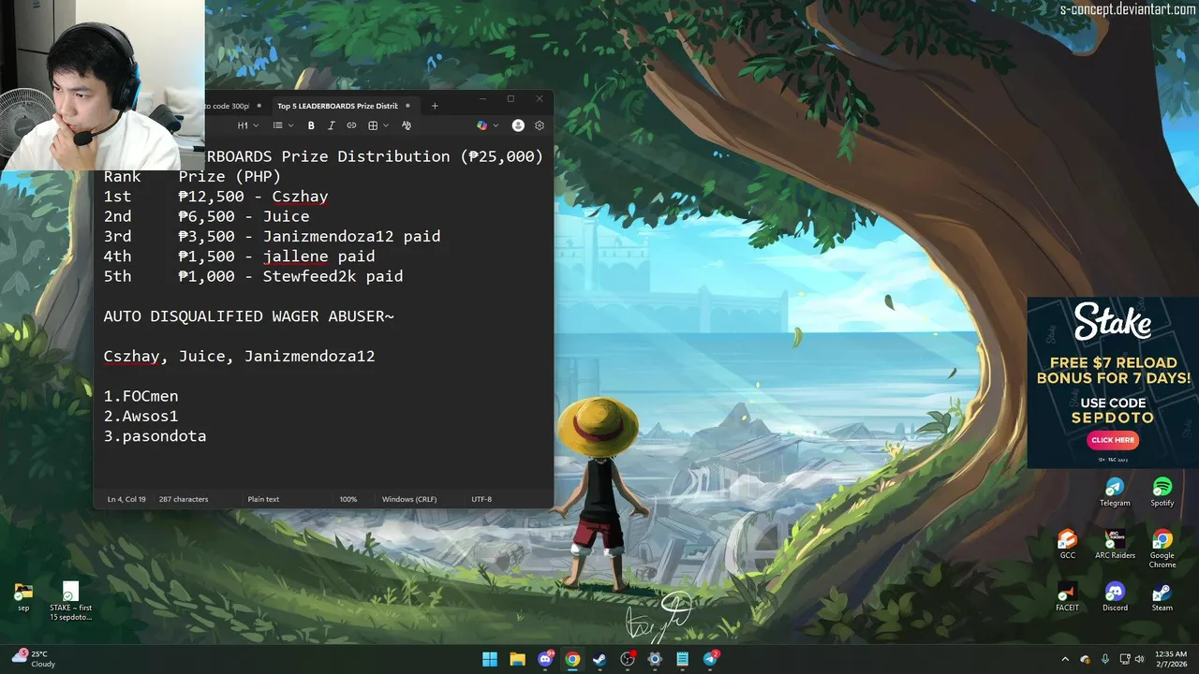This screenshot has height=674, width=1199.
Task: Click the 'Ln 4, Col 19' status entry
Action: (x=126, y=499)
